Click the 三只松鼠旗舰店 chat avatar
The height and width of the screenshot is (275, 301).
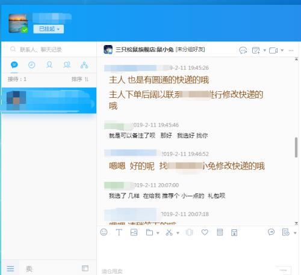108,49
